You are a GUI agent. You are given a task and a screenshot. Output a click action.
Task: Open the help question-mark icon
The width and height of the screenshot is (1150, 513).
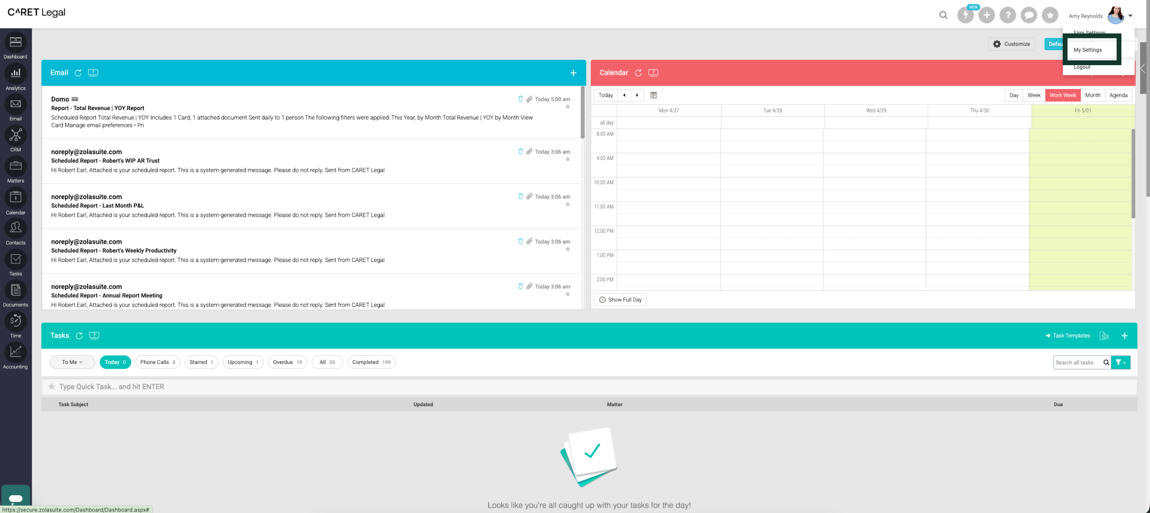click(1008, 15)
